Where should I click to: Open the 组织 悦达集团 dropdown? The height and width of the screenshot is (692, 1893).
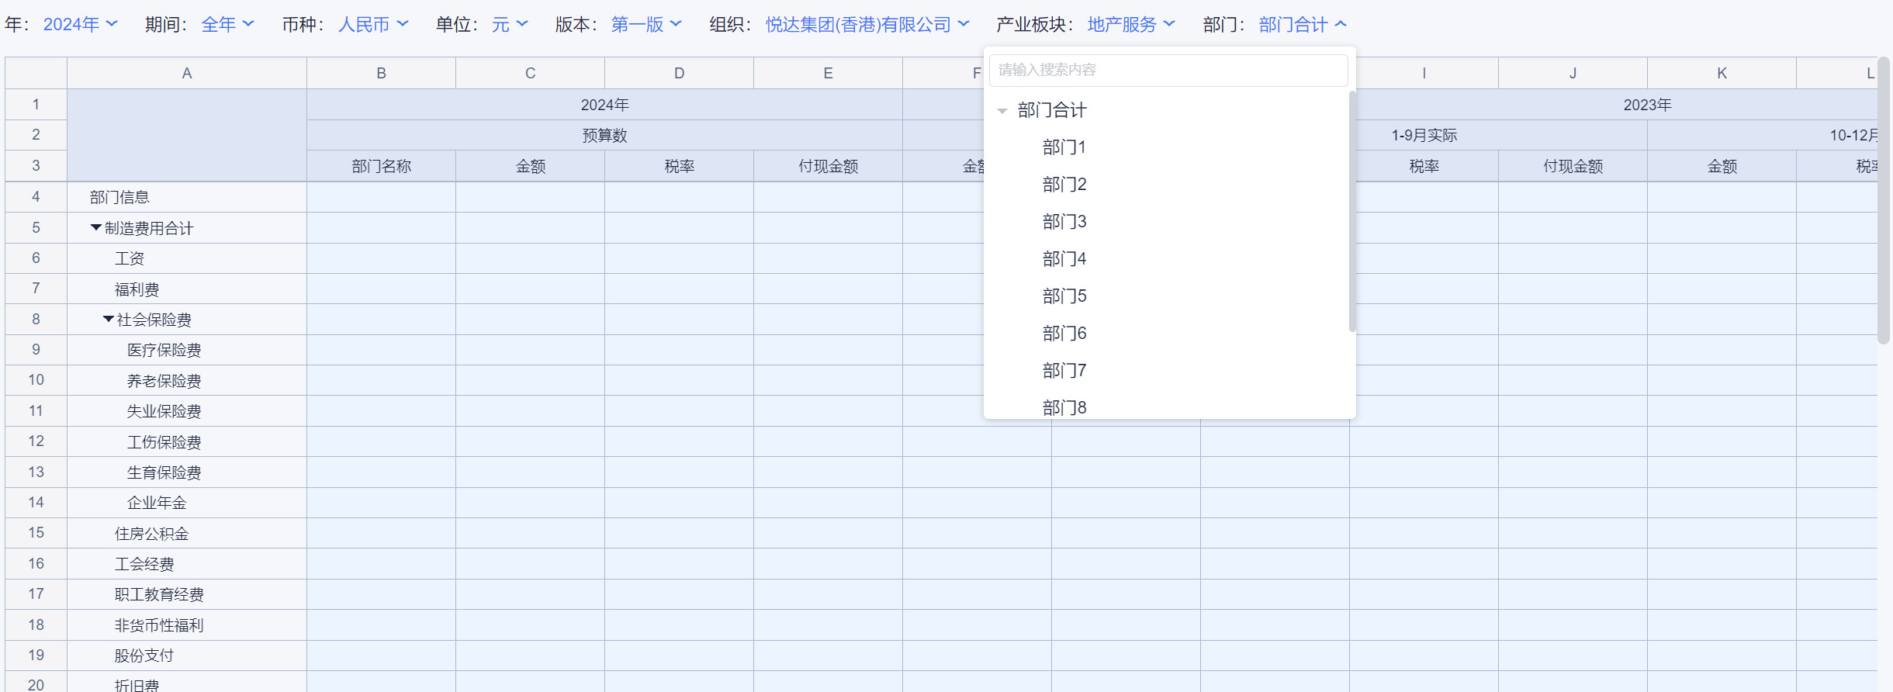pos(867,24)
